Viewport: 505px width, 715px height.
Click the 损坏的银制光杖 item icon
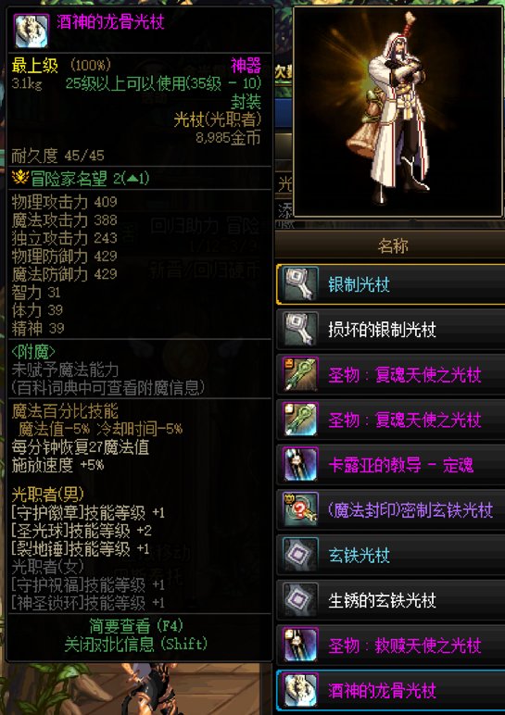[x=300, y=329]
